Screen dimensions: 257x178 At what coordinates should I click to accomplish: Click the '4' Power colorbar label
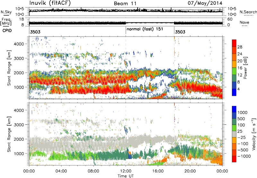tap(238, 89)
